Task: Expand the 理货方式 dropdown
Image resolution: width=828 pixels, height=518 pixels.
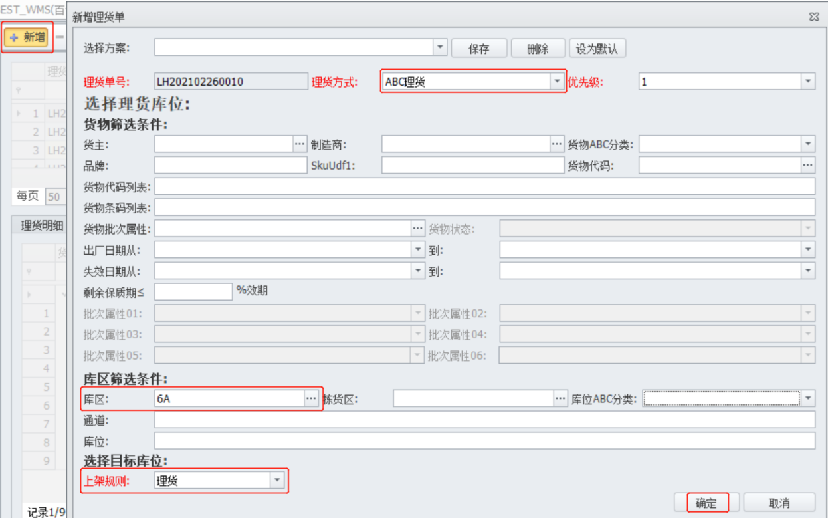Action: pos(557,82)
